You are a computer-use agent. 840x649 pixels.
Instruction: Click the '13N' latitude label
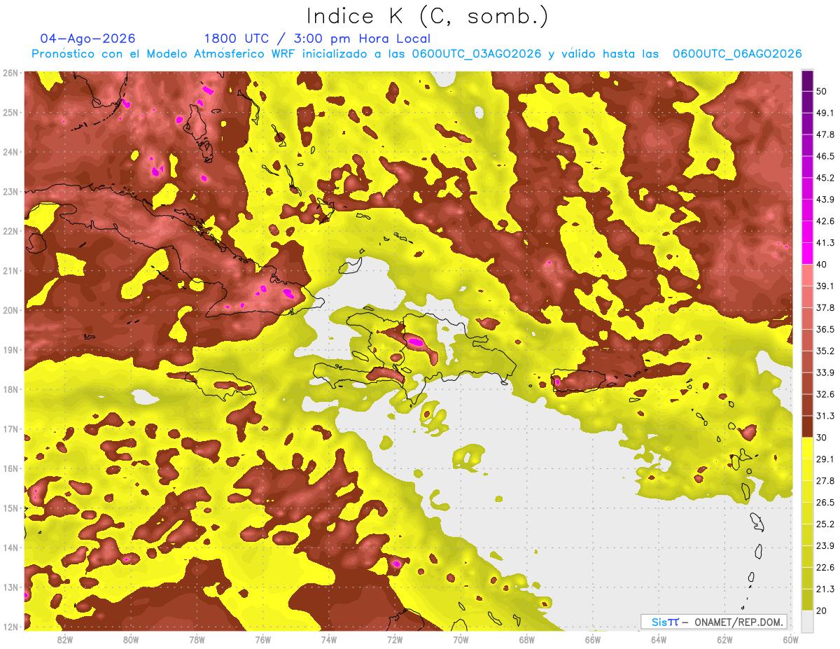click(10, 587)
